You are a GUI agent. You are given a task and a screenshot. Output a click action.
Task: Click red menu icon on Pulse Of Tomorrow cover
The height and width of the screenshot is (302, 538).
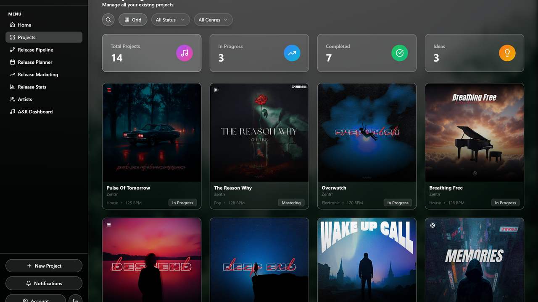click(x=109, y=90)
